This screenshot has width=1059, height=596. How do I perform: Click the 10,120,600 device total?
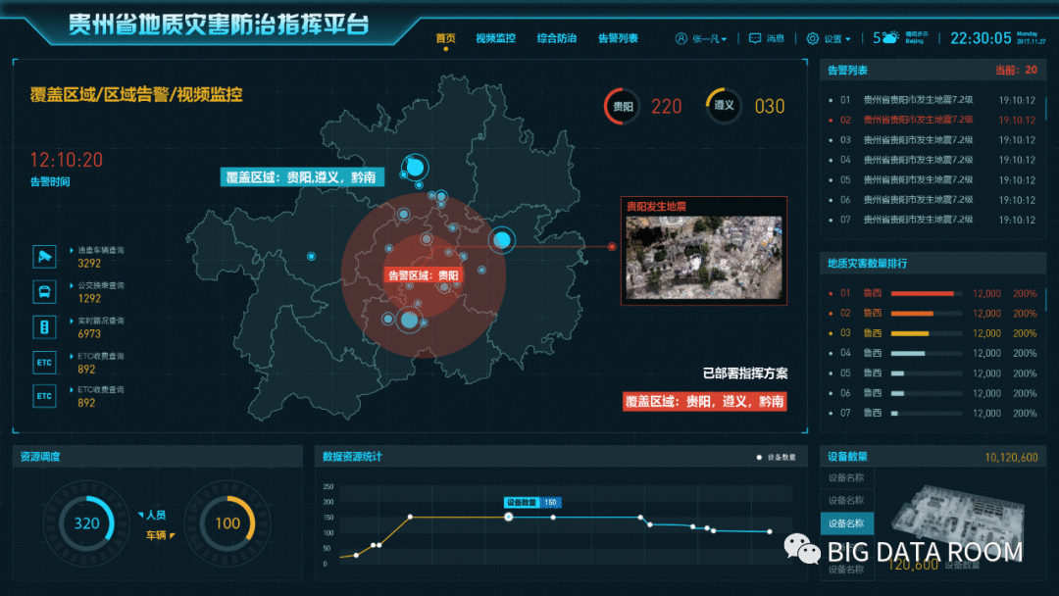pyautogui.click(x=1011, y=457)
